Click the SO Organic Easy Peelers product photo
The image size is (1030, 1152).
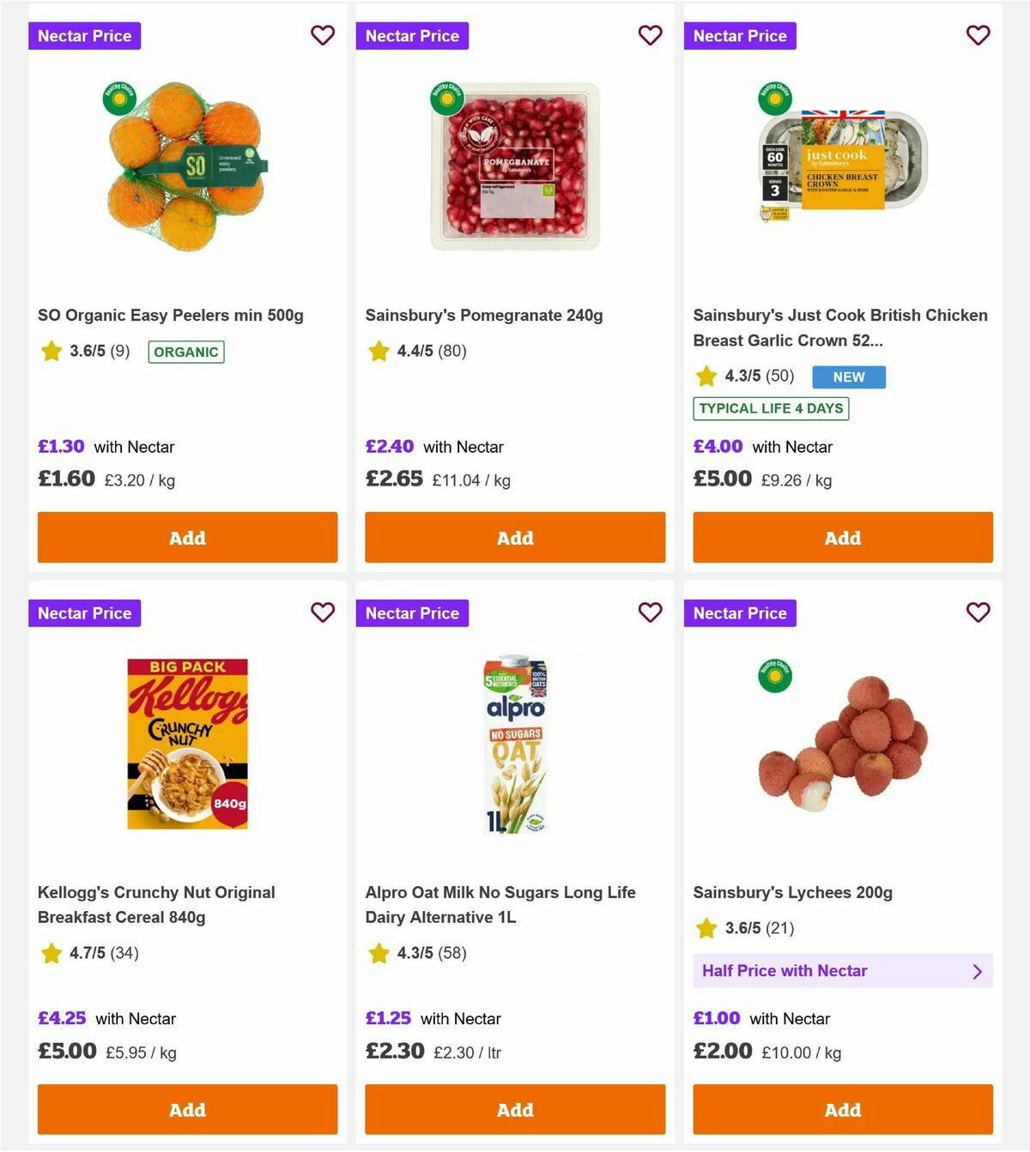pyautogui.click(x=185, y=168)
